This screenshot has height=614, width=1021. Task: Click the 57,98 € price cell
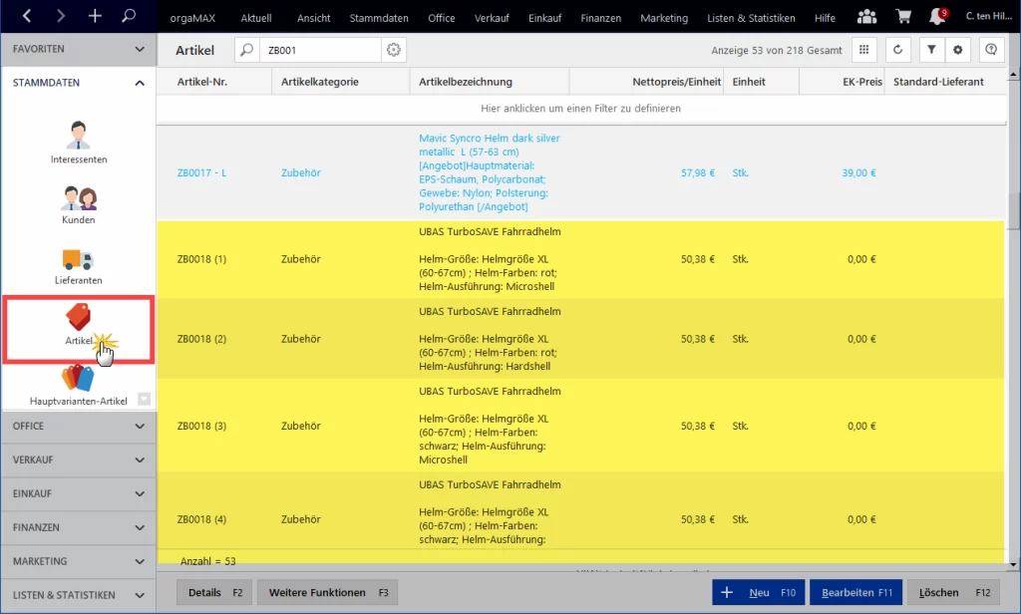[x=697, y=172]
